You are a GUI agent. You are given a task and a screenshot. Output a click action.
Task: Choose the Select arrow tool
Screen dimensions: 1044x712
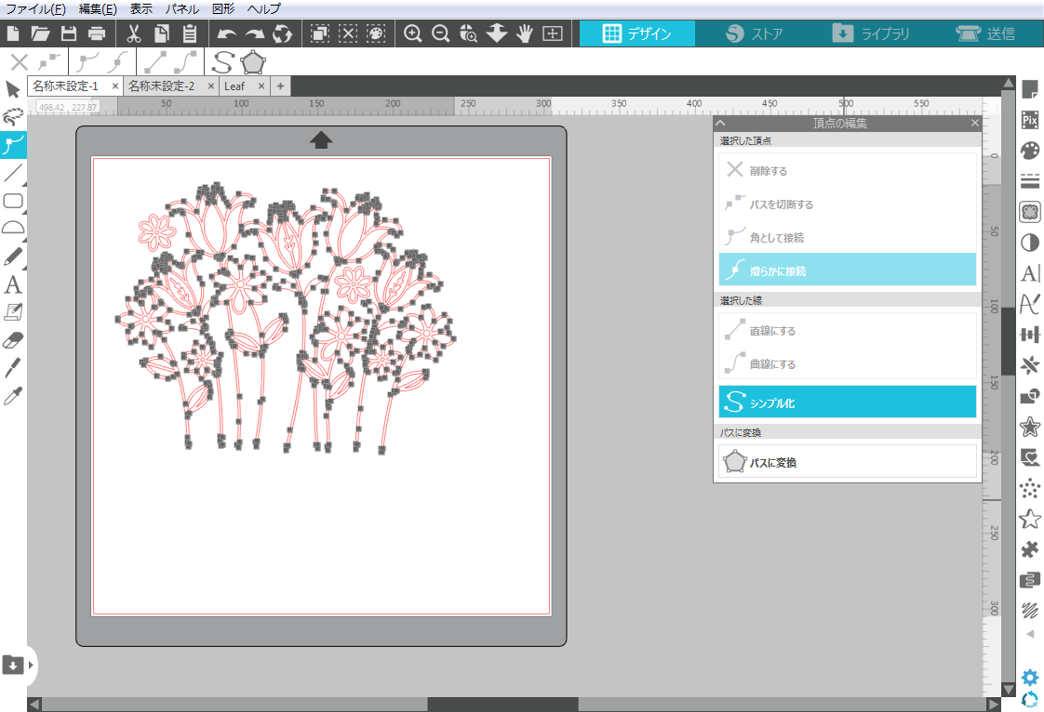tap(13, 89)
